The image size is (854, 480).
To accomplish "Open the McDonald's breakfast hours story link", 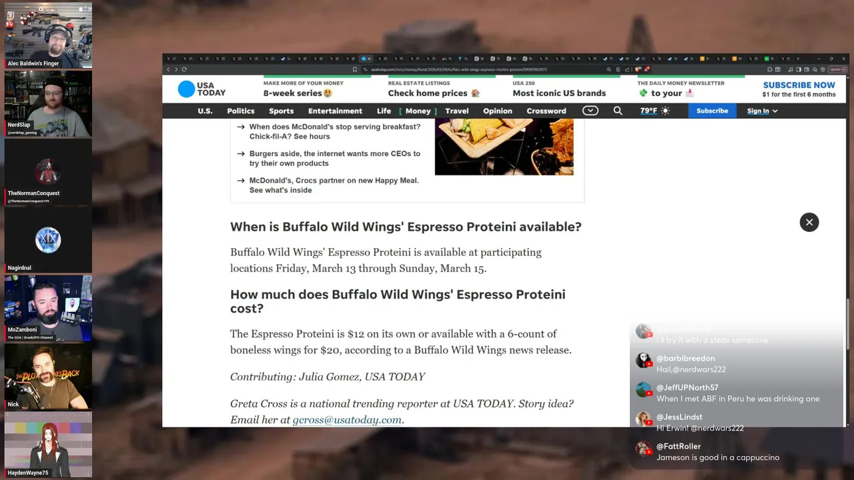I will tap(334, 131).
